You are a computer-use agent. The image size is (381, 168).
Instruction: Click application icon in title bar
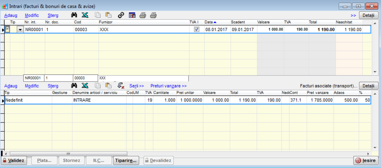(x=5, y=6)
